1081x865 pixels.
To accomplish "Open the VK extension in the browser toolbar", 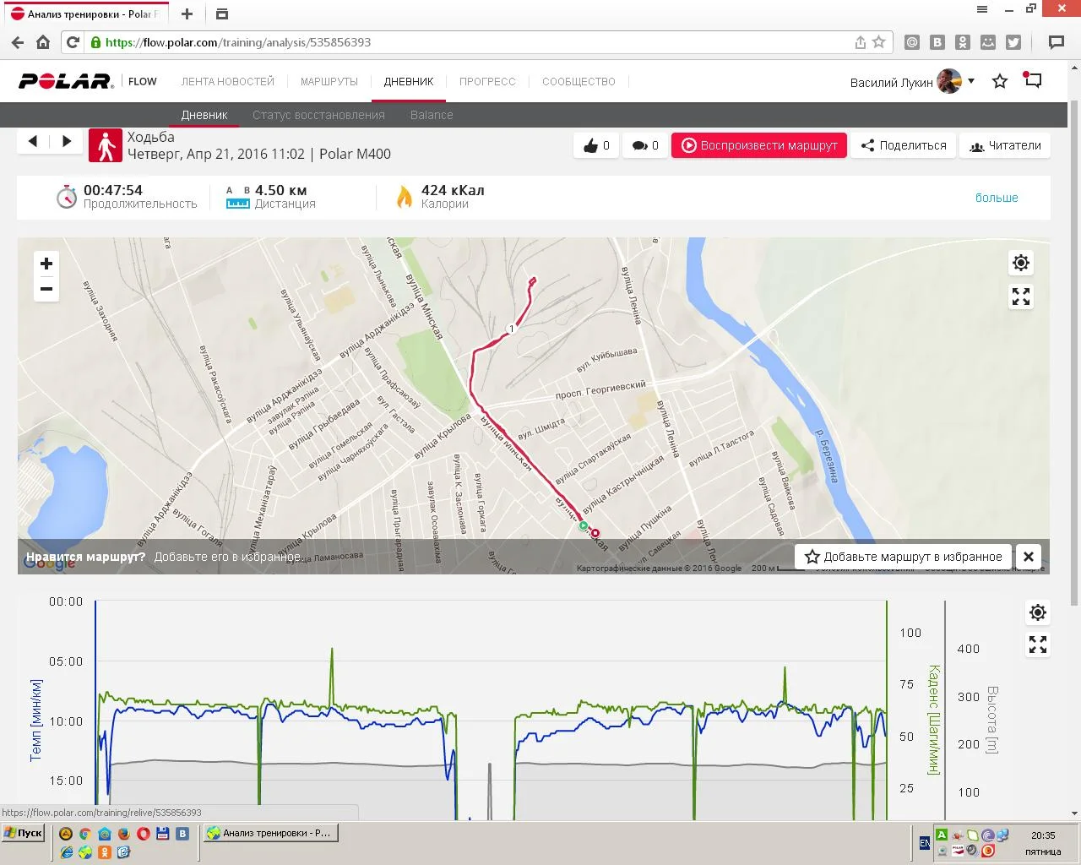I will point(937,42).
